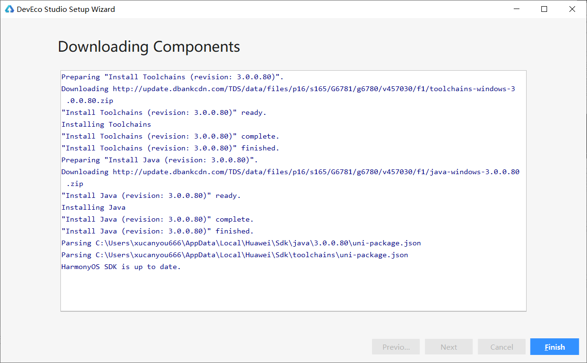Close the DevEco Studio Setup Wizard
Screen dimensions: 587x363
click(572, 9)
